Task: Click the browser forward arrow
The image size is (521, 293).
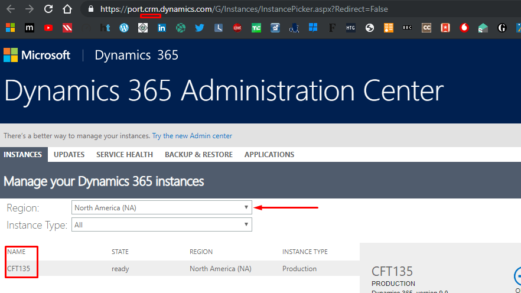Action: (30, 9)
